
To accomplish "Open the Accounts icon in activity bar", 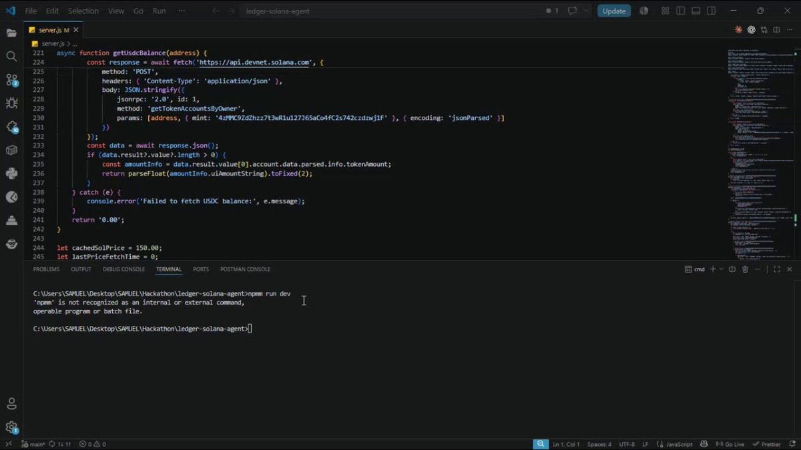I will click(x=11, y=404).
